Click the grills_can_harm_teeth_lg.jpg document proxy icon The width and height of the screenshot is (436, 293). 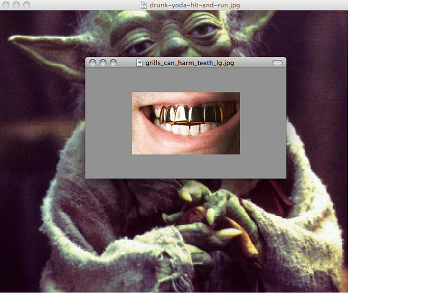pos(140,63)
